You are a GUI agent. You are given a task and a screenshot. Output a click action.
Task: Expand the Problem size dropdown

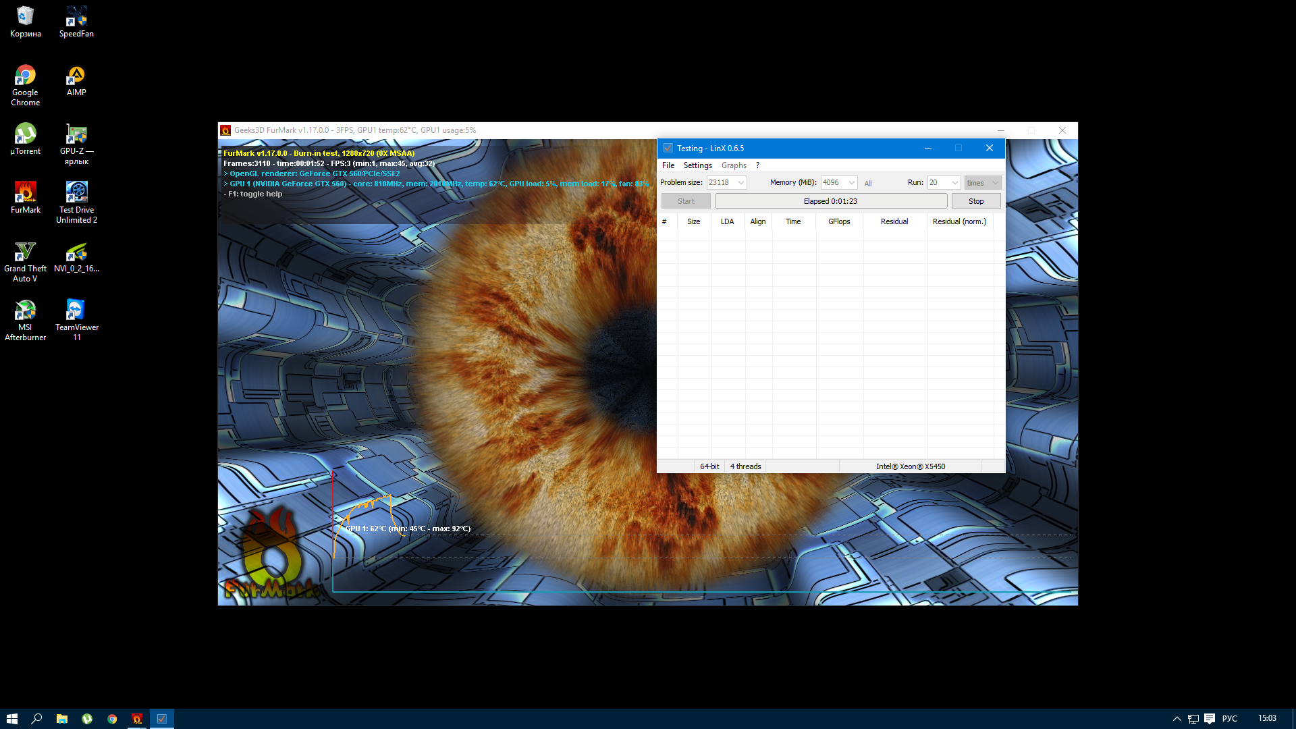coord(740,183)
